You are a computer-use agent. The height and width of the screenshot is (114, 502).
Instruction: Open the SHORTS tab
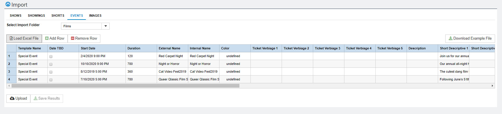coord(58,16)
